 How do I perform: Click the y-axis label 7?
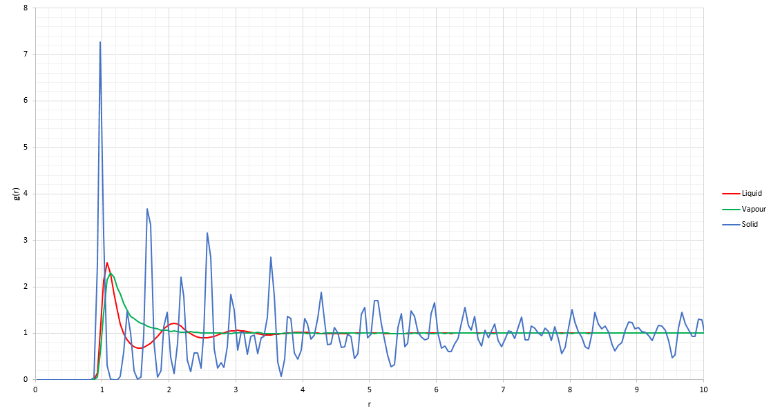coord(26,54)
